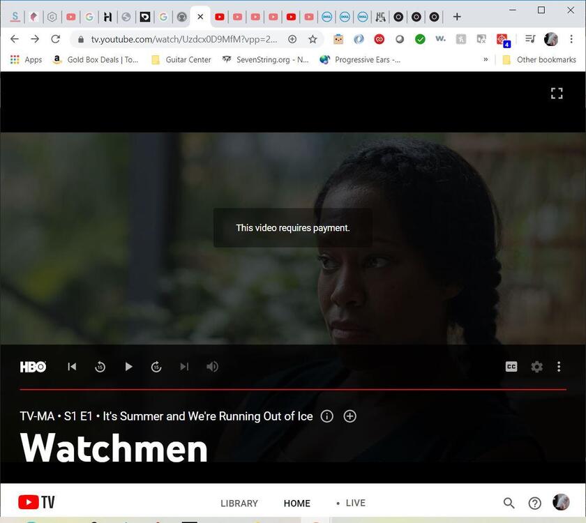Switch to the LIBRARY tab
586x523 pixels.
pyautogui.click(x=239, y=503)
